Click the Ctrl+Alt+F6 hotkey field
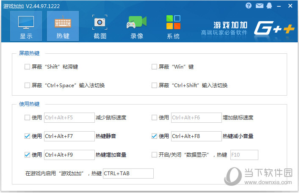Viewport: 299px width, 193px height. click(197, 118)
